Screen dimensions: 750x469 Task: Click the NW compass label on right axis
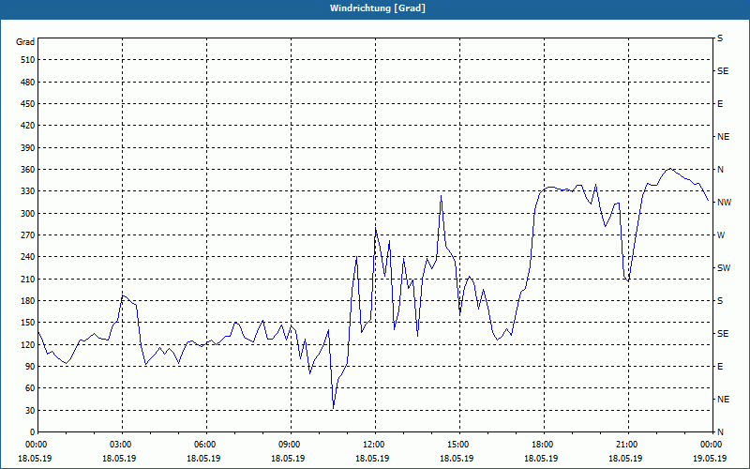click(724, 203)
